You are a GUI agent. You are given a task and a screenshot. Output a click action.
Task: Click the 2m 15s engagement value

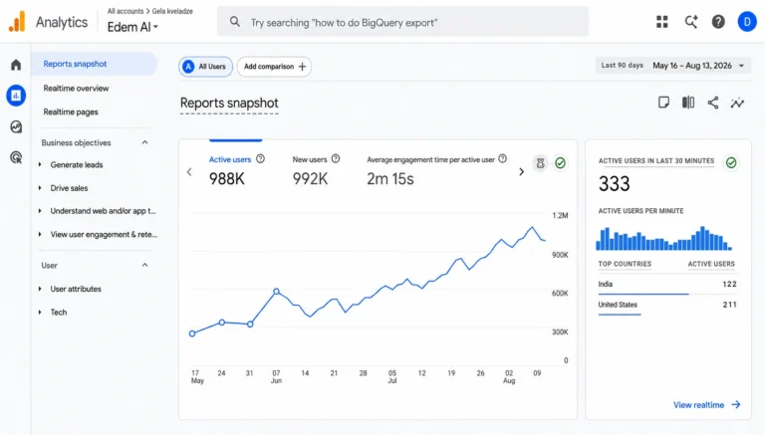(390, 179)
